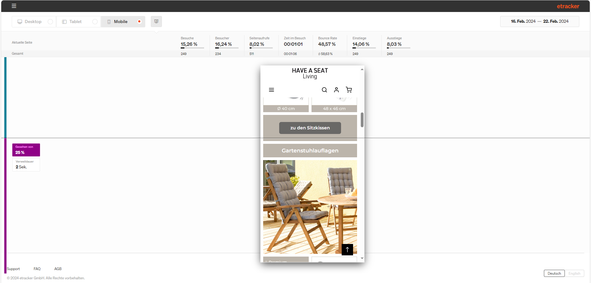The width and height of the screenshot is (591, 283).
Task: Open the FAQ link
Action: click(x=37, y=269)
